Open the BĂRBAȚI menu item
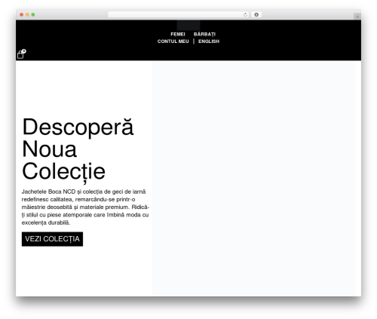Viewport: 377px width, 319px height. click(204, 34)
